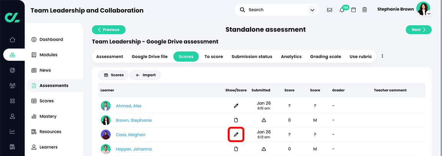Screen dimensions: 442x156
Task: Go to Home via the house icon
Action: point(12,40)
